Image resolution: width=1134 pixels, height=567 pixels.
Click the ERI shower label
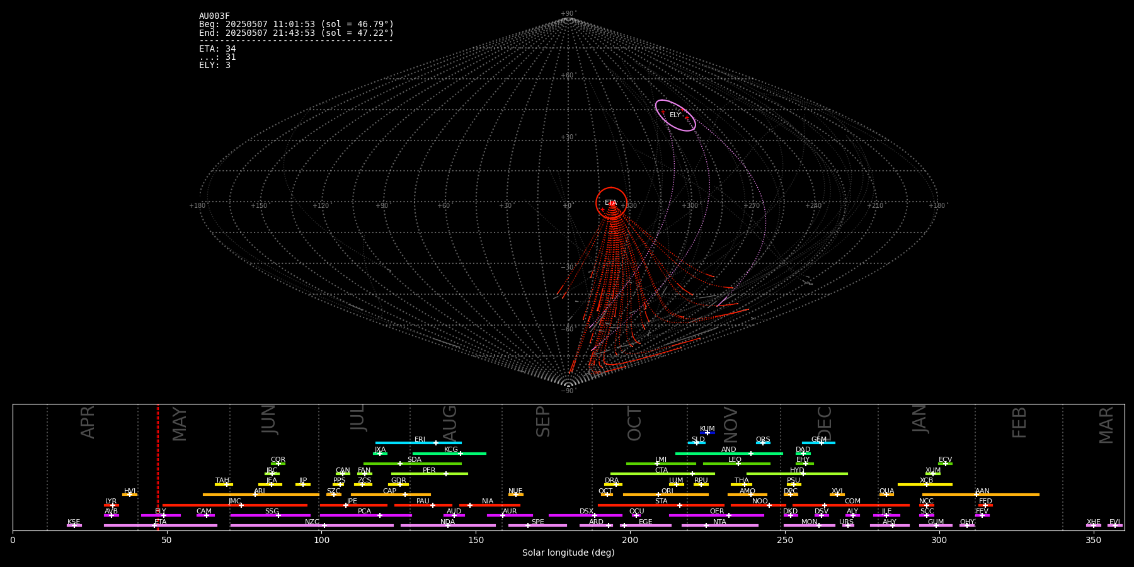point(420,440)
